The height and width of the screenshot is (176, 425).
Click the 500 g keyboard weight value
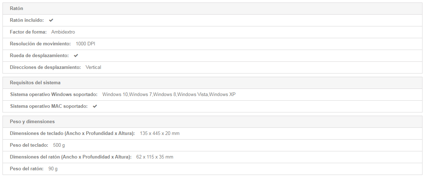point(59,145)
